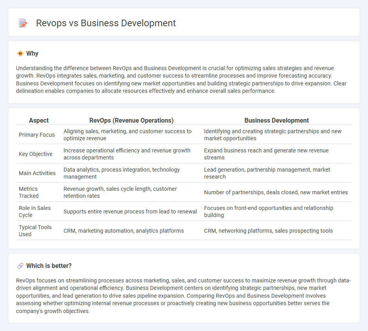This screenshot has width=368, height=331.
Task: Click the 'RevOps (Revenue Operations)' column header
Action: pyautogui.click(x=132, y=120)
